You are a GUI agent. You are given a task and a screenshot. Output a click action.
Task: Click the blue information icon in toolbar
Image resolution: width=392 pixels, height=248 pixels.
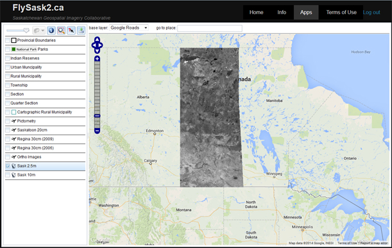point(51,31)
